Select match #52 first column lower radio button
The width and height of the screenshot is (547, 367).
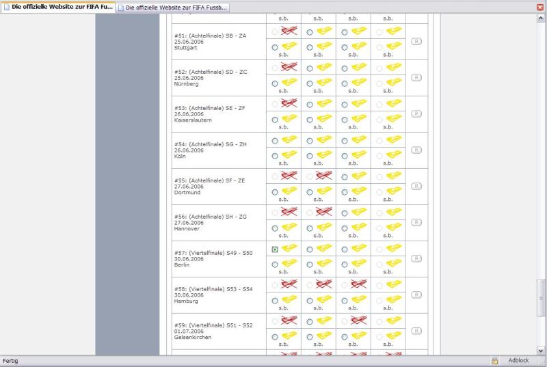275,83
